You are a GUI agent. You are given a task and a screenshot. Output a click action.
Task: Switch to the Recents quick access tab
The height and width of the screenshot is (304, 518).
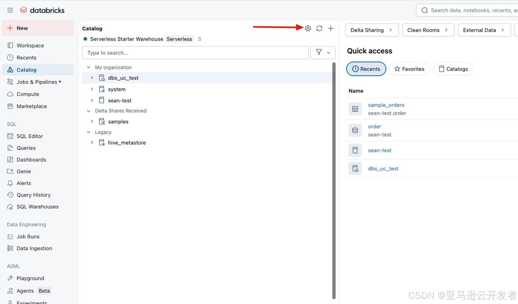[x=366, y=69]
